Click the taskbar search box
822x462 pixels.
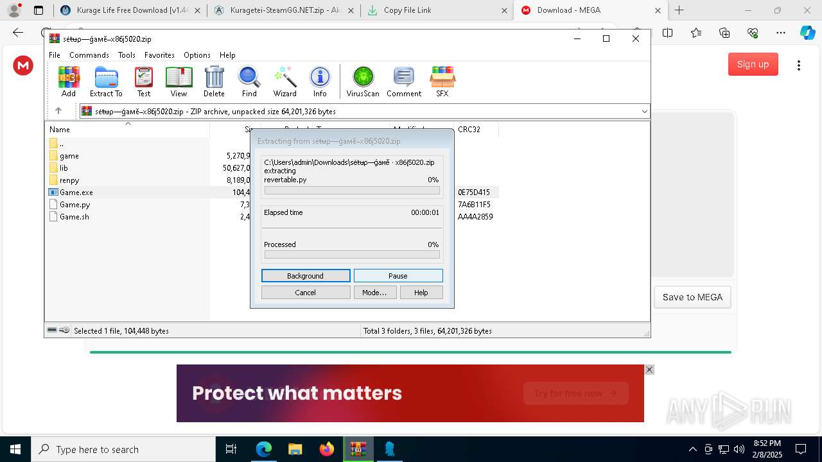click(x=123, y=449)
